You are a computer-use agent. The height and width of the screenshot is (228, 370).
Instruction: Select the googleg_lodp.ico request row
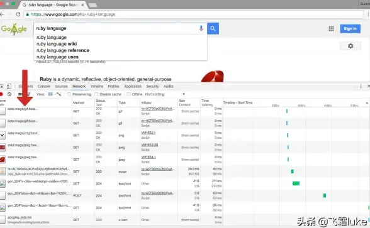185,220
